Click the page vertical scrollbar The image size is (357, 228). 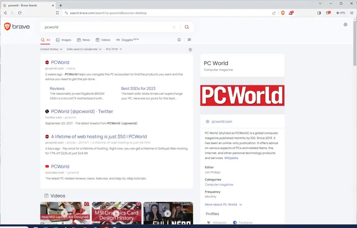(x=355, y=43)
